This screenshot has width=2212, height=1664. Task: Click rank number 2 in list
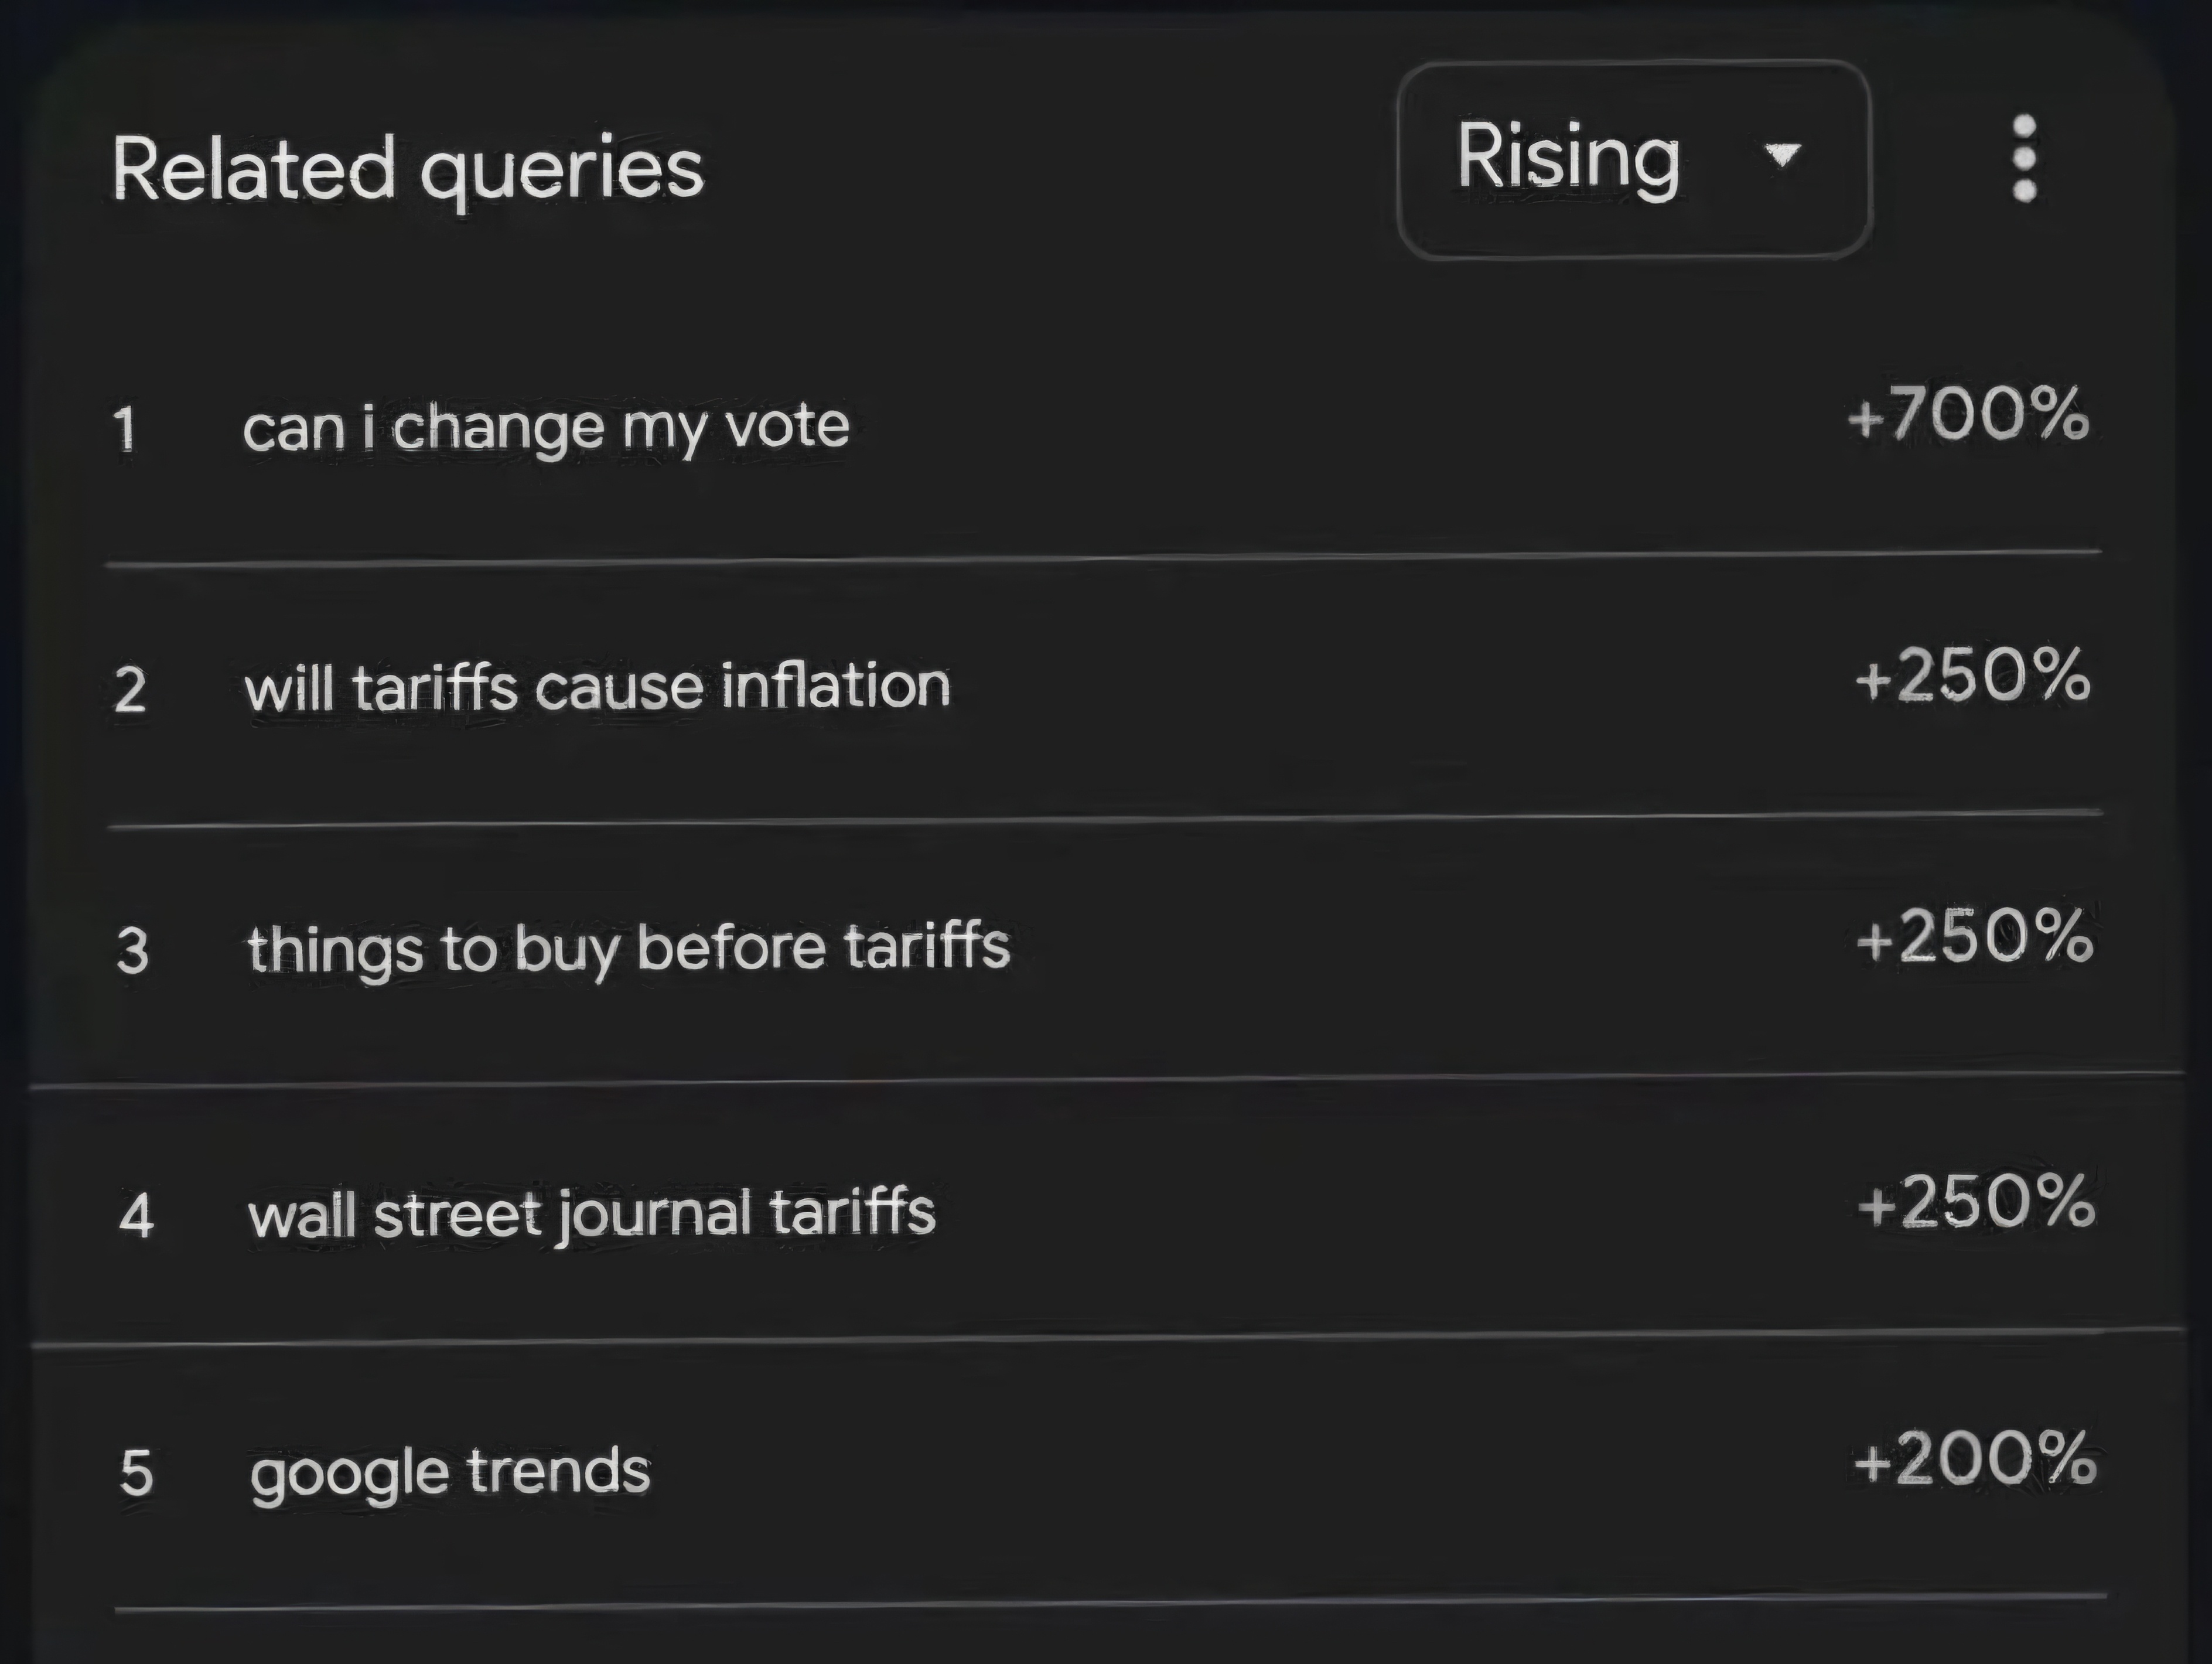point(131,690)
